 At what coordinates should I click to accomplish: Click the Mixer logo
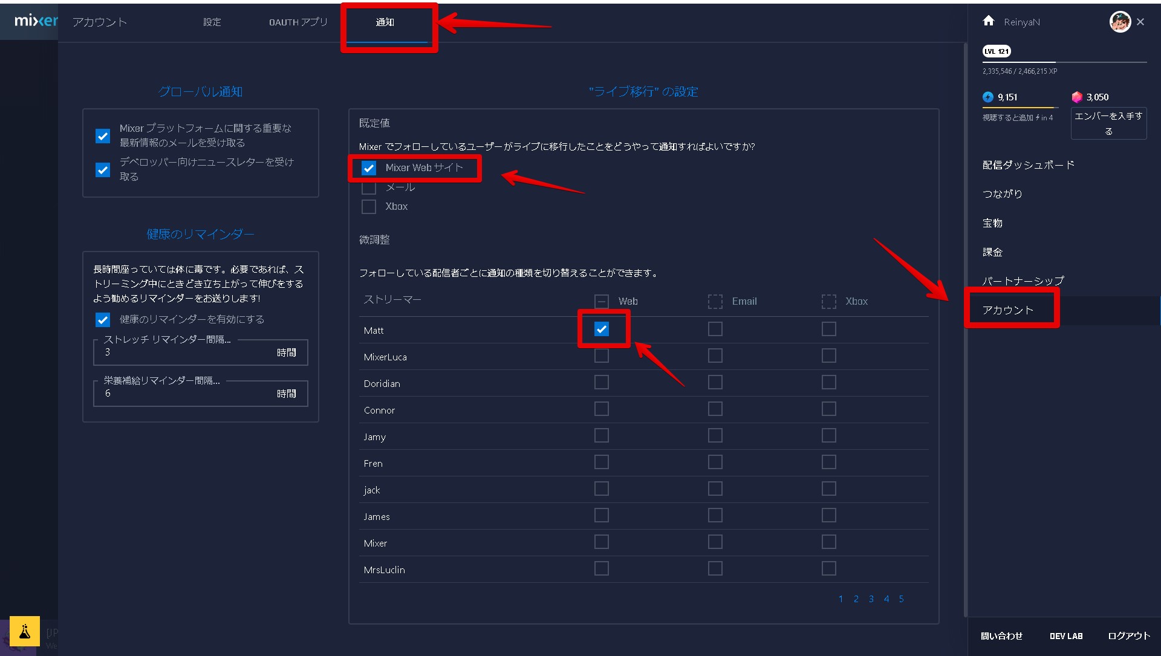coord(36,21)
